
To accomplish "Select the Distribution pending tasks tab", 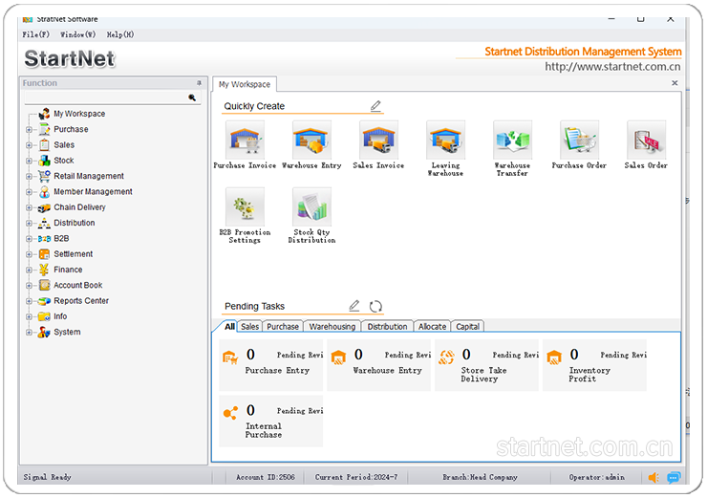I will pyautogui.click(x=387, y=326).
